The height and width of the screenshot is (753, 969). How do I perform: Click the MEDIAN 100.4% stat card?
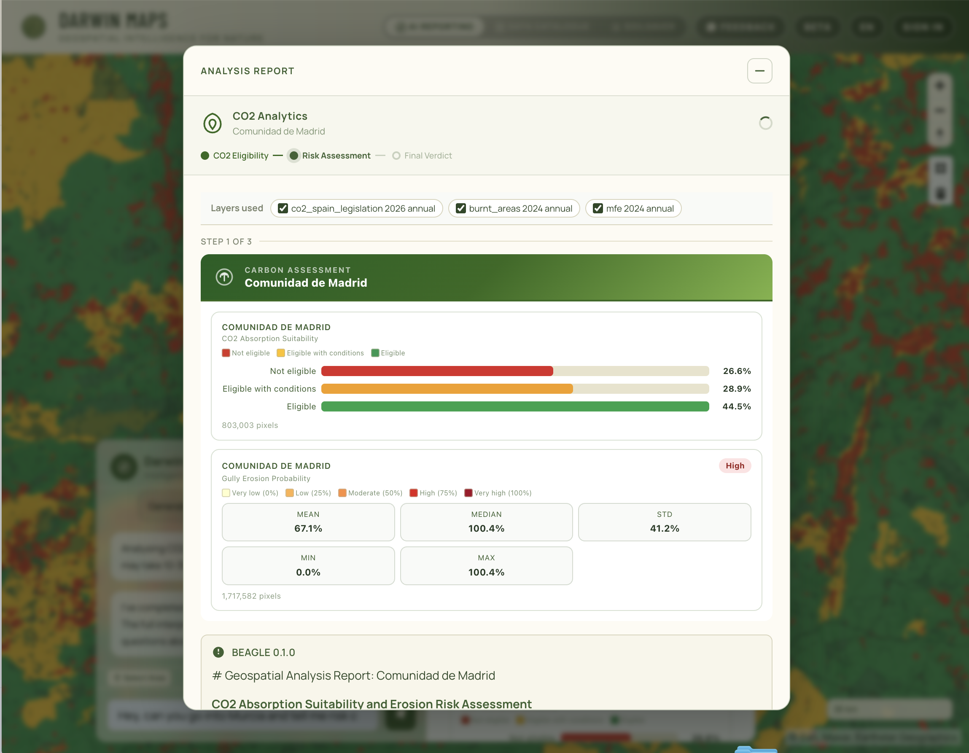coord(486,522)
